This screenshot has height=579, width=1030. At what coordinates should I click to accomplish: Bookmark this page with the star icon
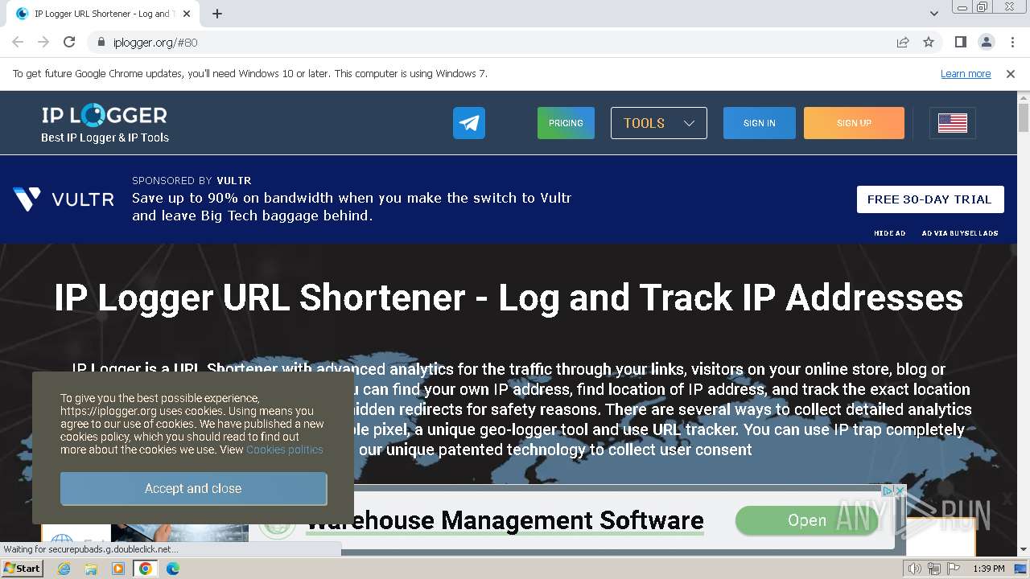pos(929,42)
